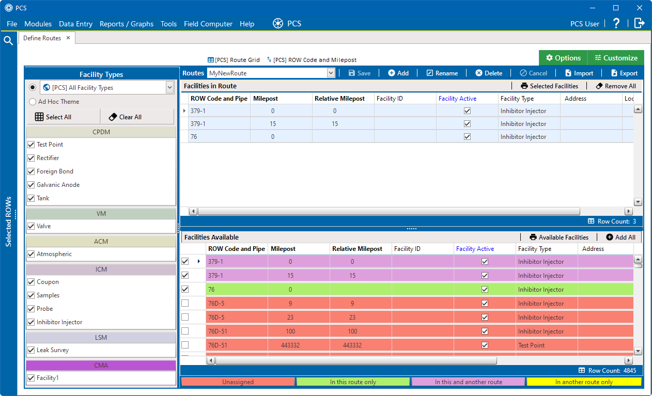Expand the Selected ROWs side panel
This screenshot has height=396, width=652.
8,221
